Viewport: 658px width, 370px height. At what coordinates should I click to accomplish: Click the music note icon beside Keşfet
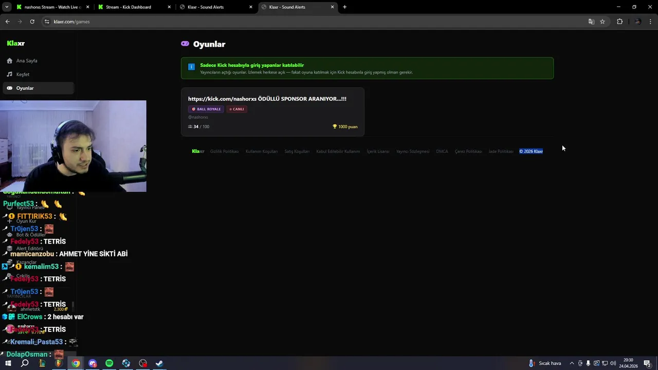[9, 75]
